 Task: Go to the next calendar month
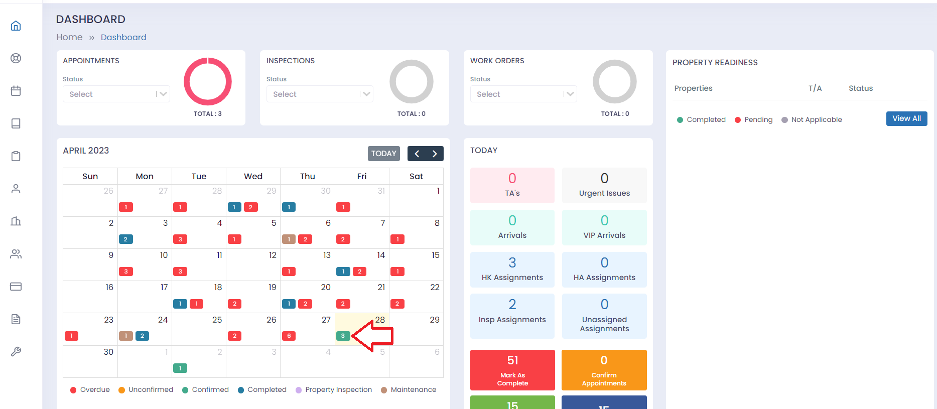(x=435, y=154)
